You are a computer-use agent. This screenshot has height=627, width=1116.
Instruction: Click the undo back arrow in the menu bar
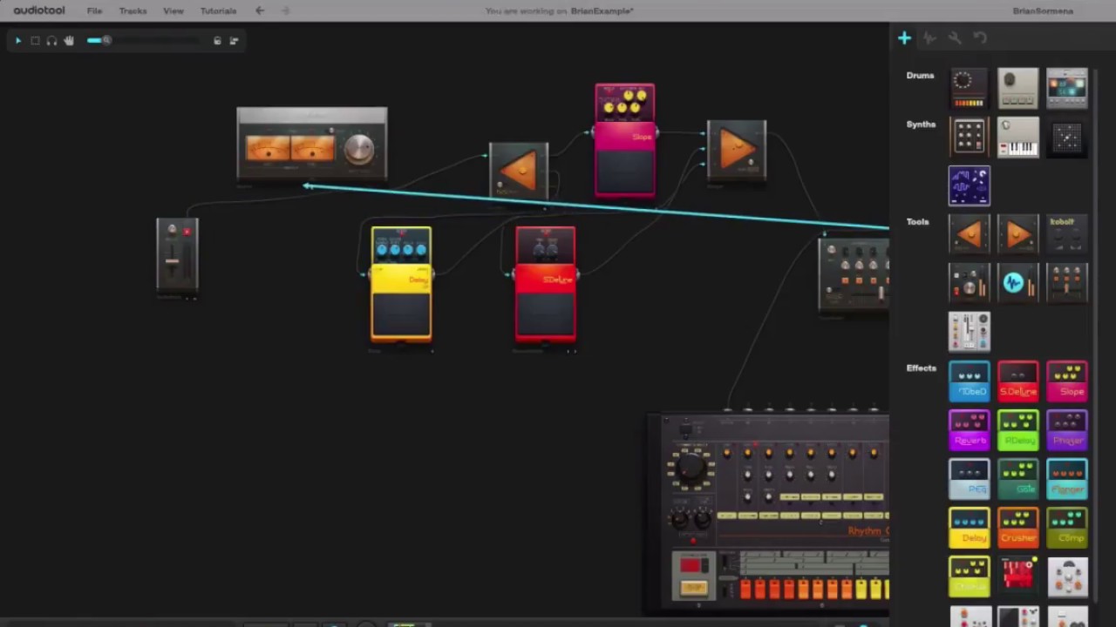coord(259,10)
